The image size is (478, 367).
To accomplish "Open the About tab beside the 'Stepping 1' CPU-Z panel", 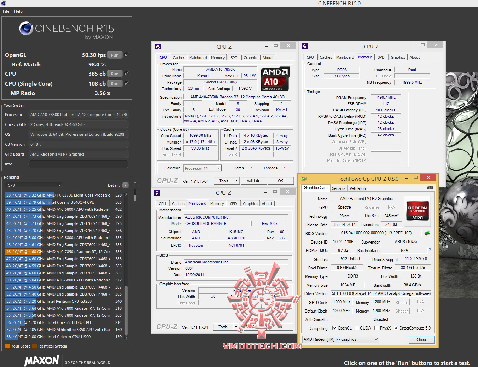I will coord(268,58).
